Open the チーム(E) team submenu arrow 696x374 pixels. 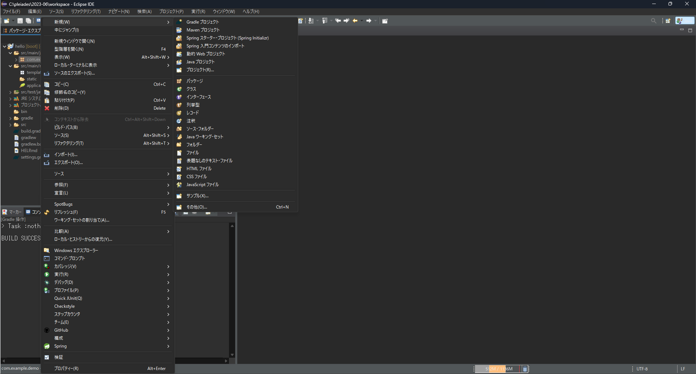tap(168, 322)
